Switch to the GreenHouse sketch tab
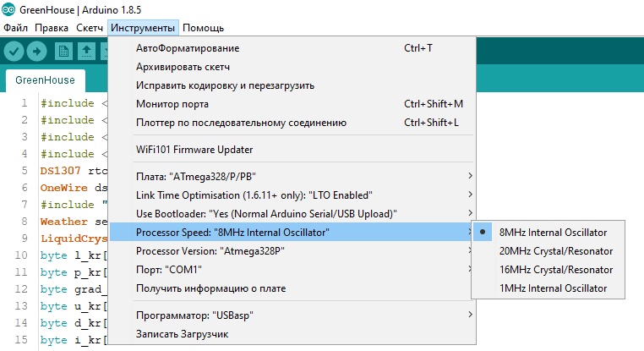 pos(45,80)
